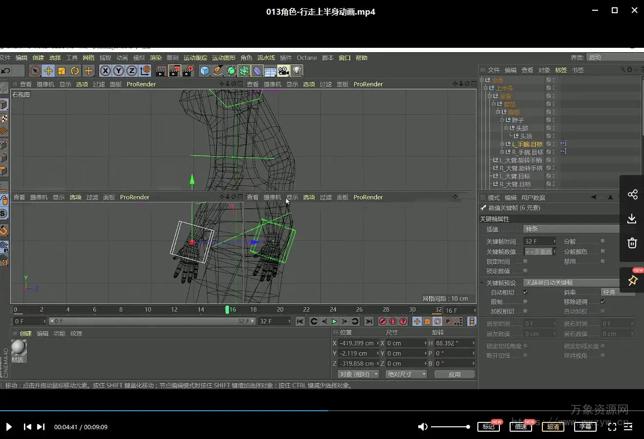Click the cube primitive object icon
Image resolution: width=644 pixels, height=439 pixels.
pos(205,71)
